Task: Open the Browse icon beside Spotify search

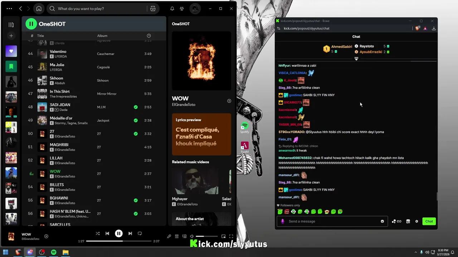Action: click(x=153, y=9)
